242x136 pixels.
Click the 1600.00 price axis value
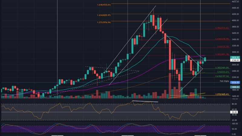coord(235,96)
